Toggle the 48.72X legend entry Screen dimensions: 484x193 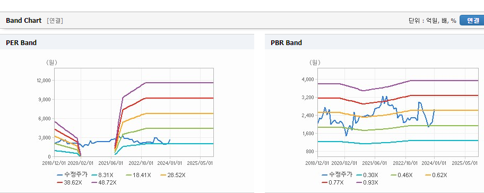point(104,182)
